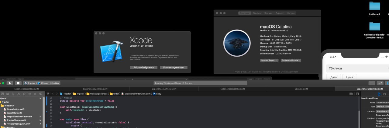Click the Xcode hammer app icon

click(x=111, y=52)
